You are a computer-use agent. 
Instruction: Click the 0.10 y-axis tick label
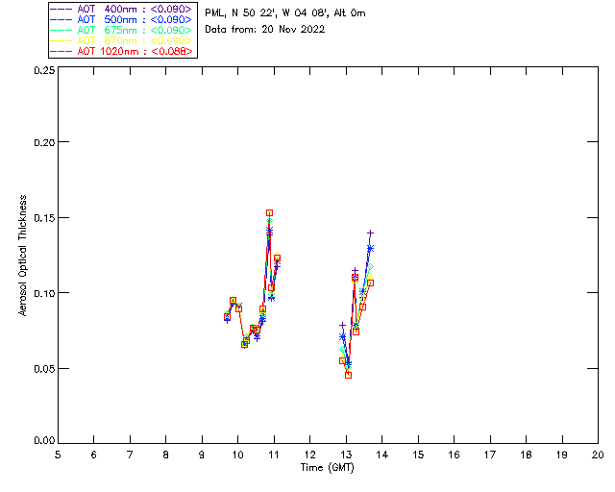click(x=44, y=293)
